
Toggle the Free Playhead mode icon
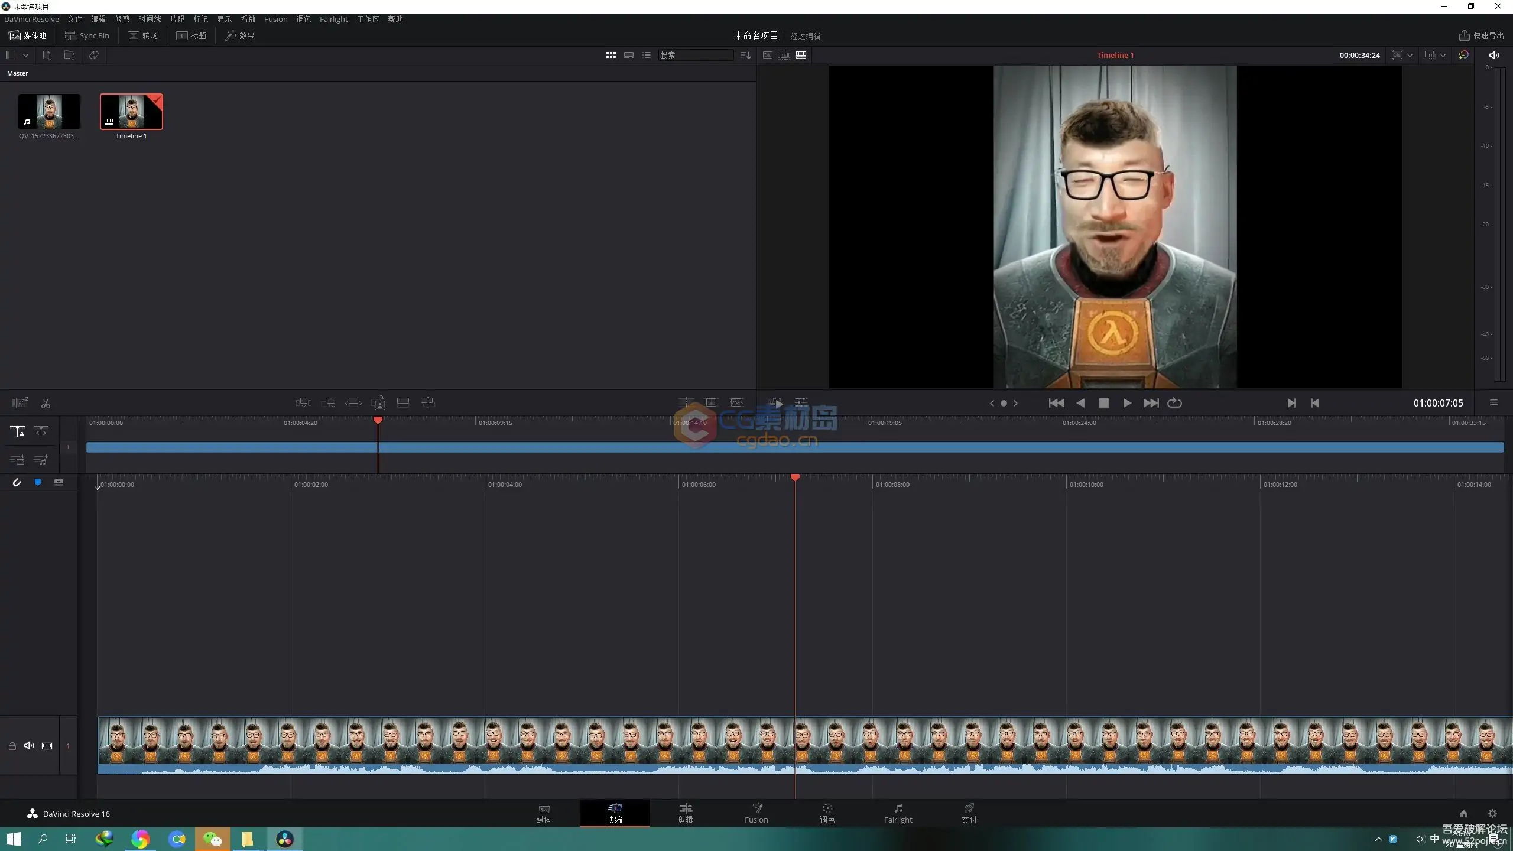[x=41, y=432]
